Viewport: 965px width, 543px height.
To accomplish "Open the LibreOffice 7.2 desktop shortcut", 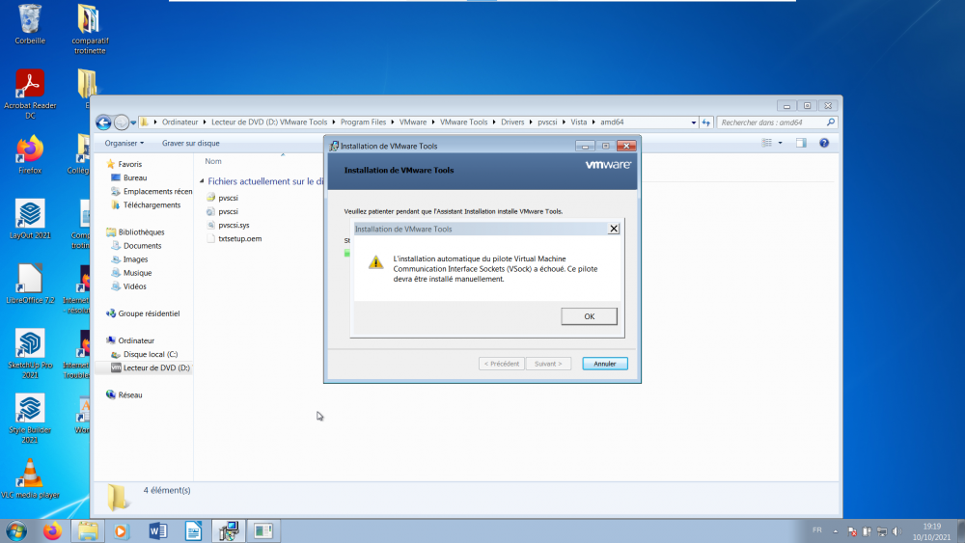I will tap(30, 285).
